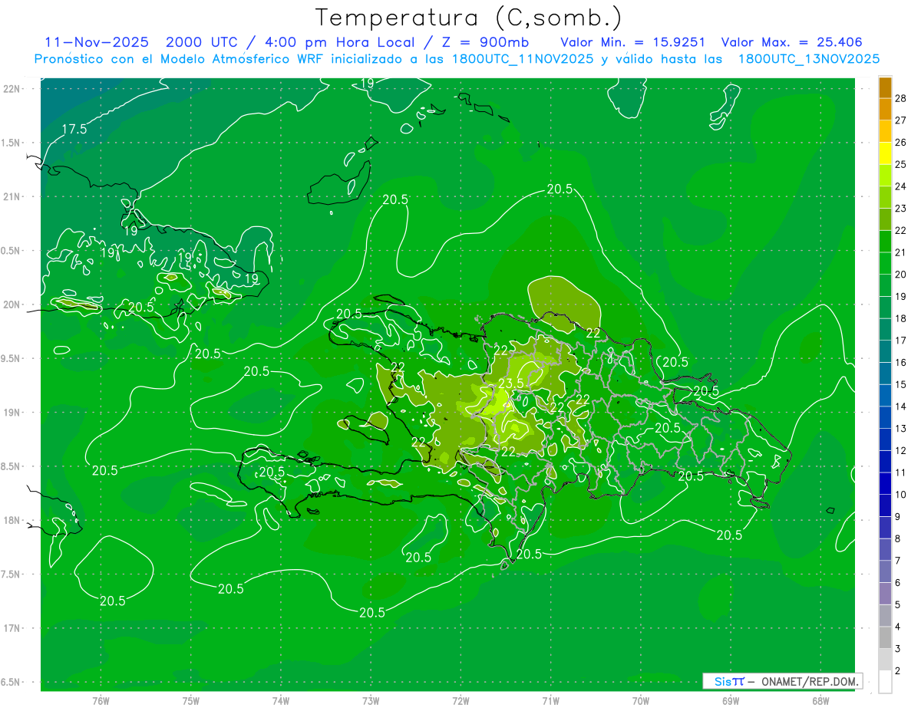Click the colorbar value "24"

pos(900,186)
